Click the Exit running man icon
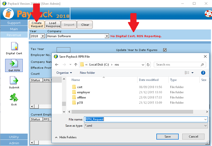212x146 pixels. pos(14,98)
